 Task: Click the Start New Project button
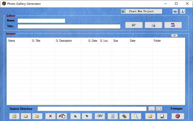click(142, 11)
